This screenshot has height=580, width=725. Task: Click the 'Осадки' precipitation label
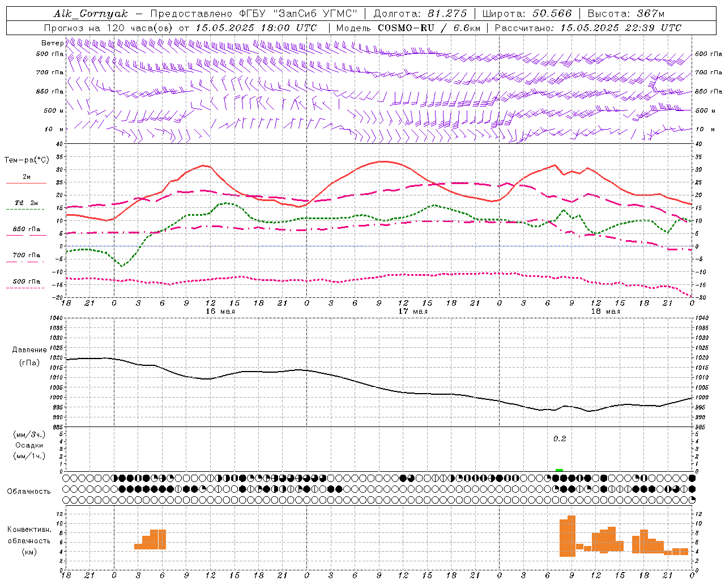click(29, 445)
